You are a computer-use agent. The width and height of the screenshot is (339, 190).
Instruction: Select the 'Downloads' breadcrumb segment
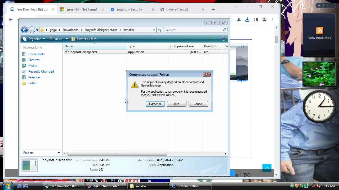(x=70, y=30)
